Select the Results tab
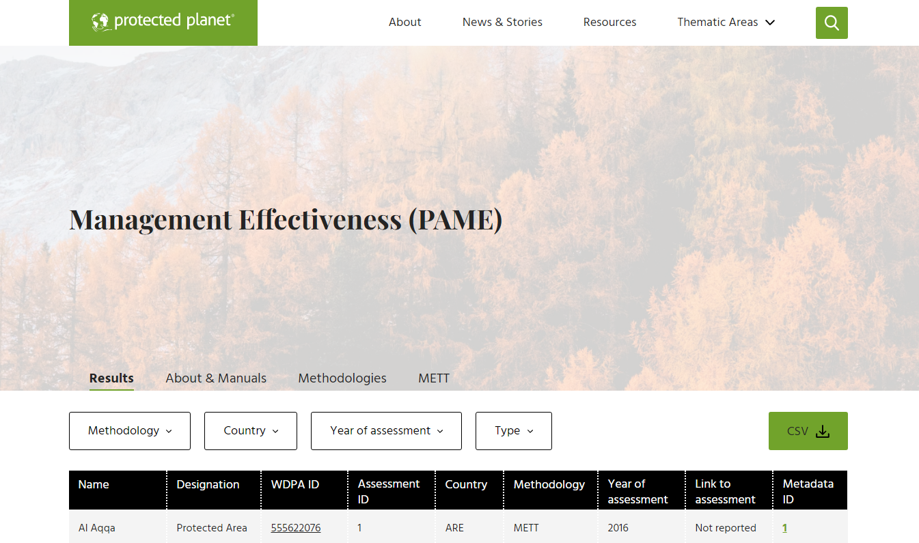Screen dimensions: 919x543 pos(111,378)
